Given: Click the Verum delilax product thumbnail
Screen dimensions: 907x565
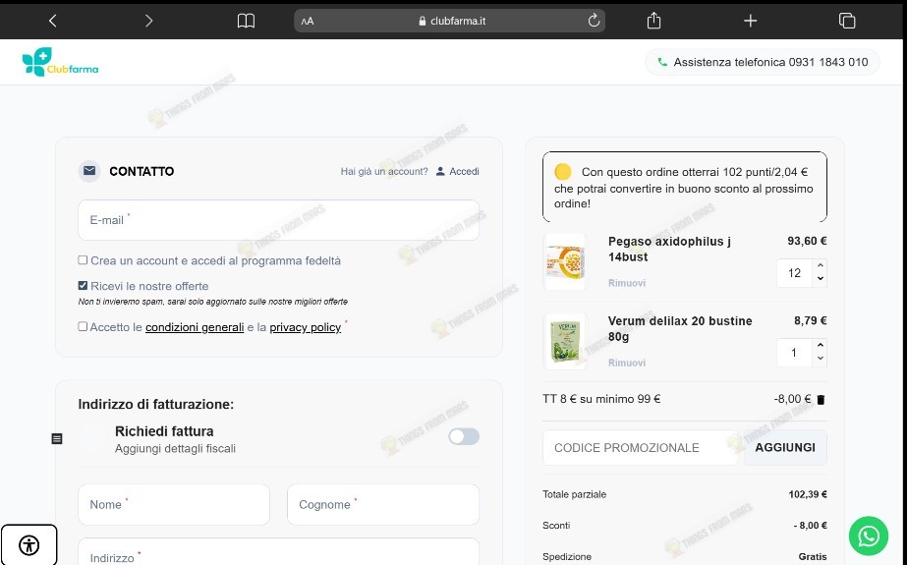Looking at the screenshot, I should (x=565, y=342).
